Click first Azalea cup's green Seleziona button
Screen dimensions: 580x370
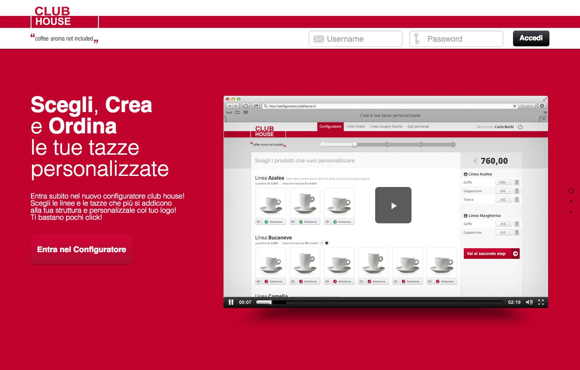click(273, 222)
